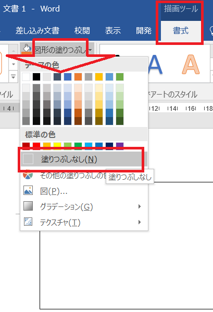The width and height of the screenshot is (213, 312).
Task: Pick gray theme color swatch
Action: pos(89,77)
